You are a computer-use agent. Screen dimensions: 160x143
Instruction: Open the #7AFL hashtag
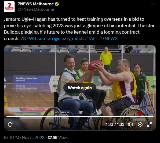91,38
